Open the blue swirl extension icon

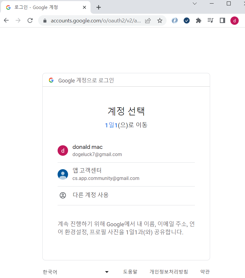coord(175,21)
